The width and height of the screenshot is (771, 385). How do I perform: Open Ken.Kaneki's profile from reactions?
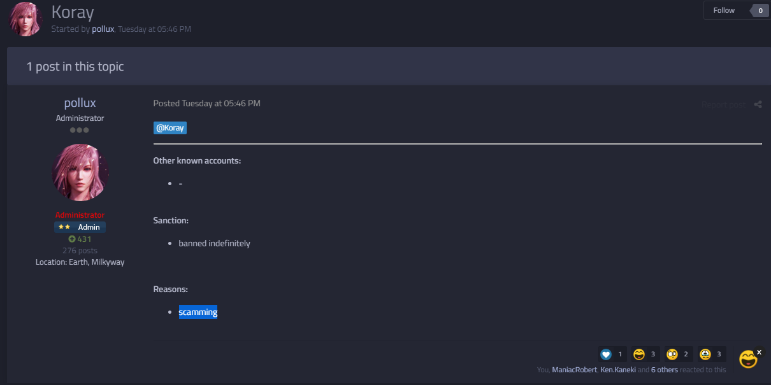(x=618, y=370)
